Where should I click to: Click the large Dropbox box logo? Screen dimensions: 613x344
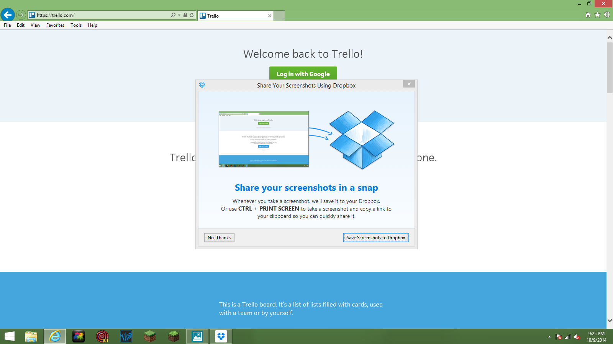click(362, 140)
